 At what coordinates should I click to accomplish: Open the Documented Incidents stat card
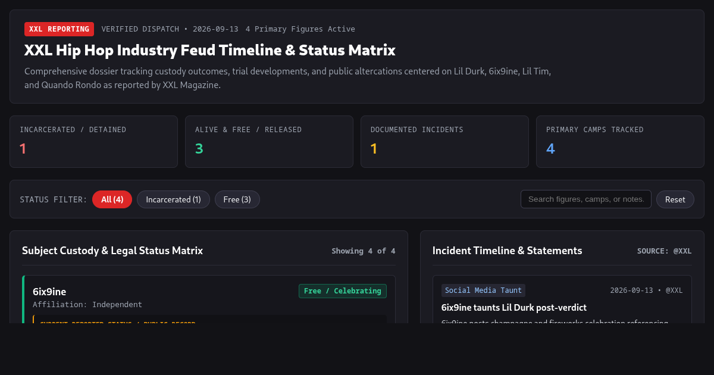444,142
